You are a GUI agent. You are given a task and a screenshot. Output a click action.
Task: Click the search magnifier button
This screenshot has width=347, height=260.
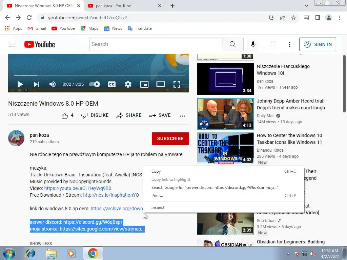pos(232,44)
